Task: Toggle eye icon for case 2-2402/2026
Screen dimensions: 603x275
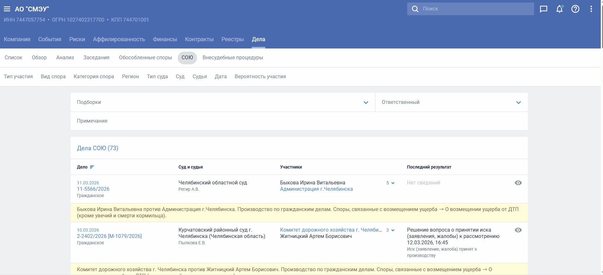Action: [x=518, y=230]
